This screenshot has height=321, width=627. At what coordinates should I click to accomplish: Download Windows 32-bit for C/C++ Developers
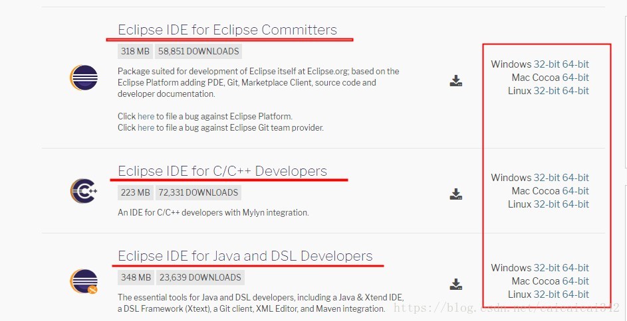547,178
